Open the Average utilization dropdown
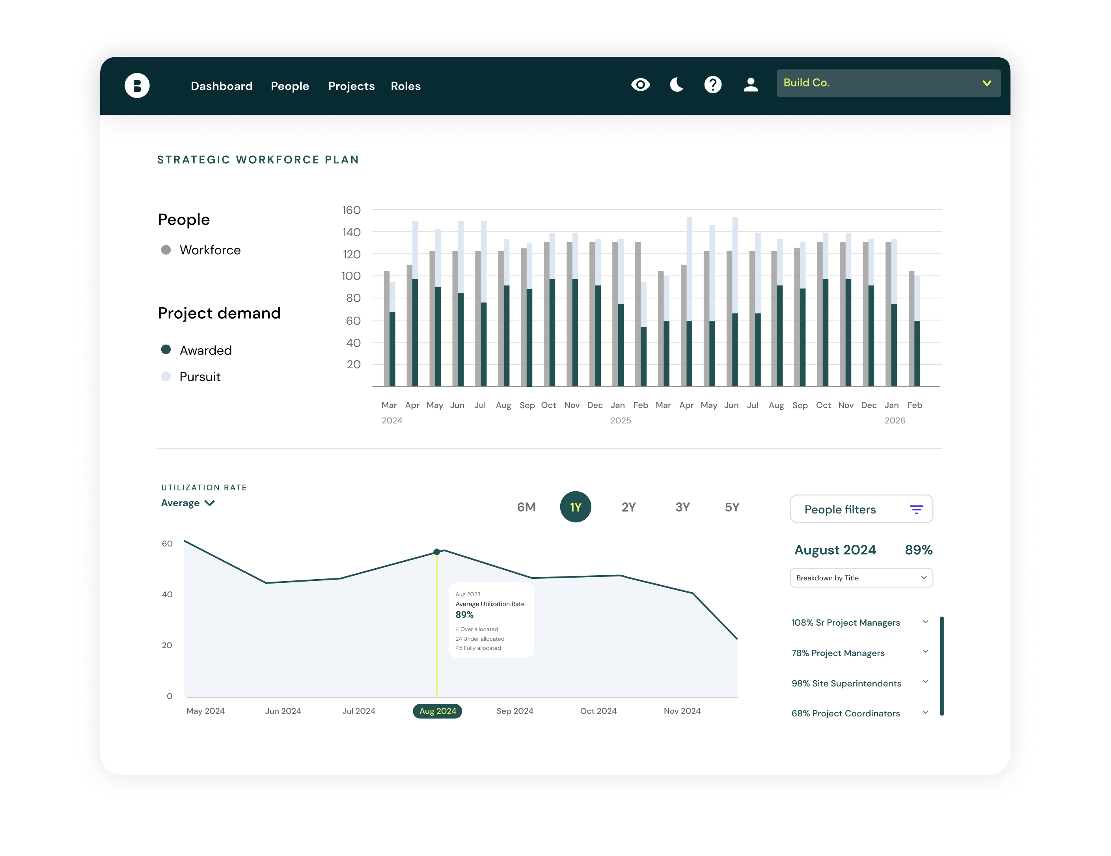The image size is (1111, 856). 188,503
